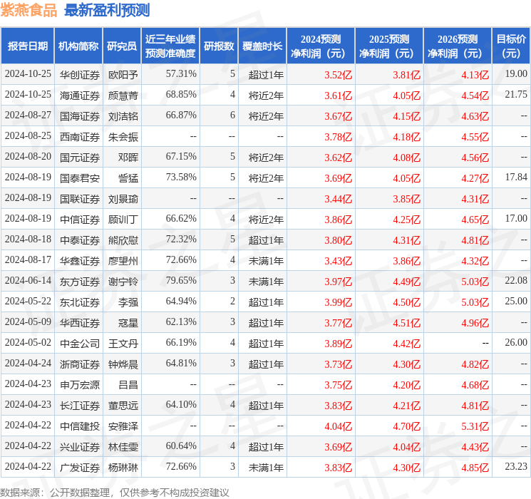531x499 pixels.
Task: Click analyst name 刘景瑜
Action: tap(123, 199)
